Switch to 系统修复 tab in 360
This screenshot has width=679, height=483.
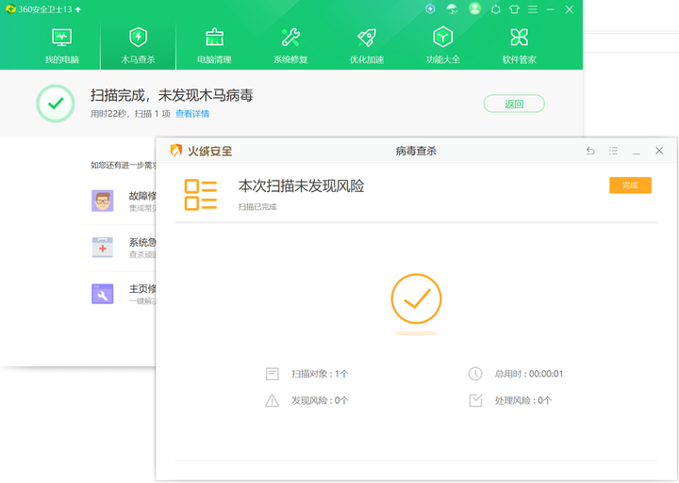pos(290,45)
